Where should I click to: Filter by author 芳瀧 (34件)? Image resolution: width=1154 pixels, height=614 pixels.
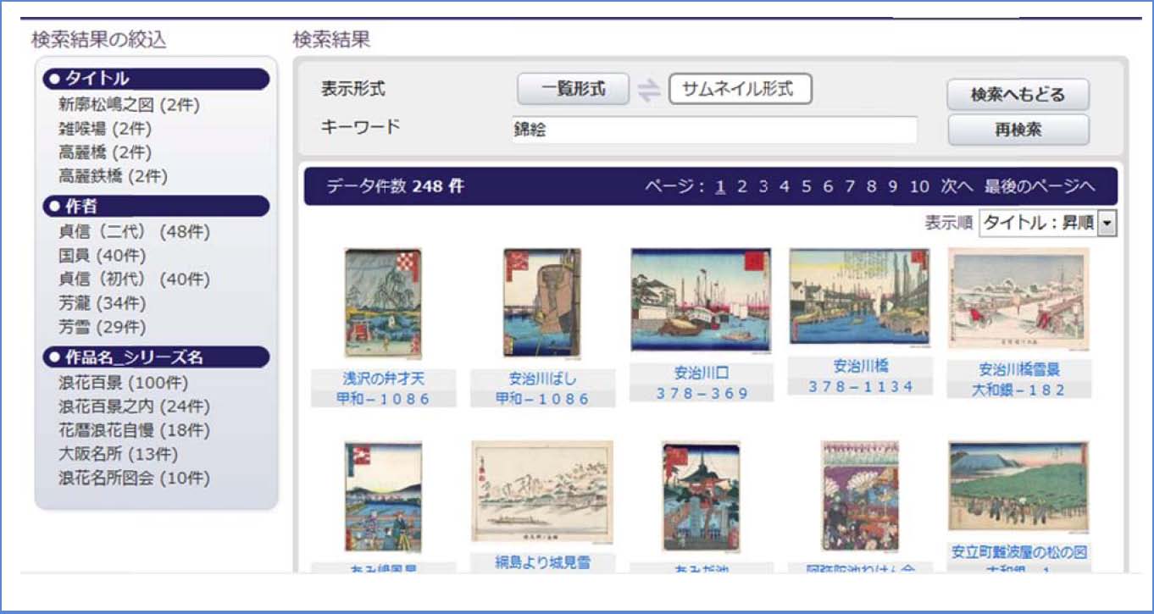(102, 303)
